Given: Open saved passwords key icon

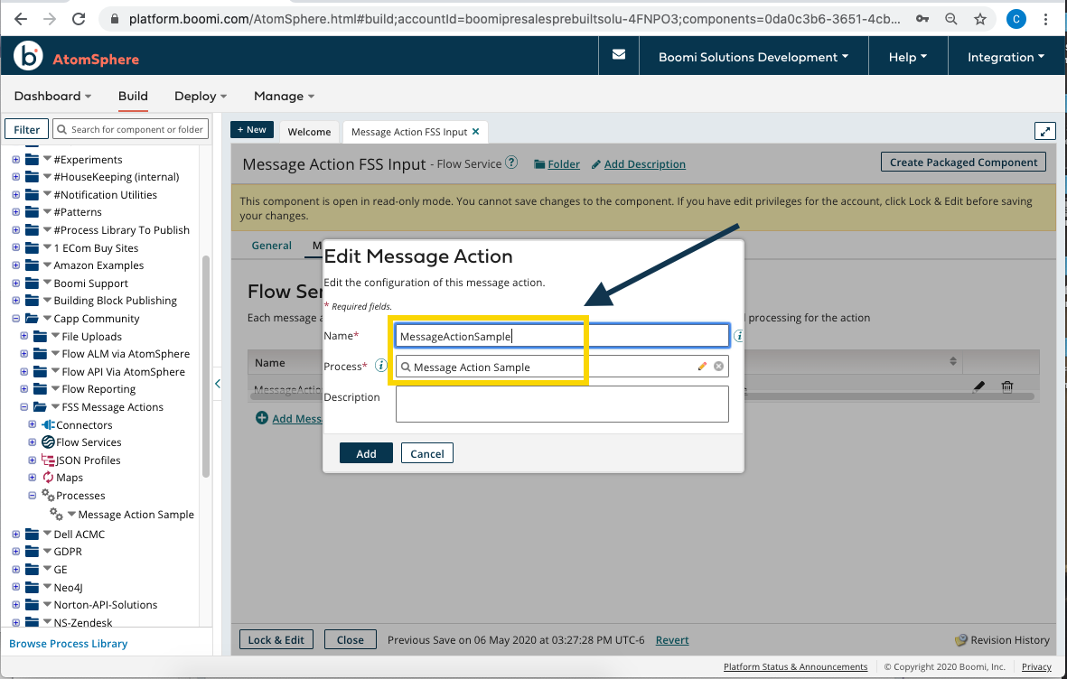Looking at the screenshot, I should pyautogui.click(x=922, y=19).
